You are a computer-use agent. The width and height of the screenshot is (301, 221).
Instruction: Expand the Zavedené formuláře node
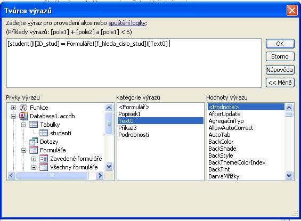tap(34, 159)
